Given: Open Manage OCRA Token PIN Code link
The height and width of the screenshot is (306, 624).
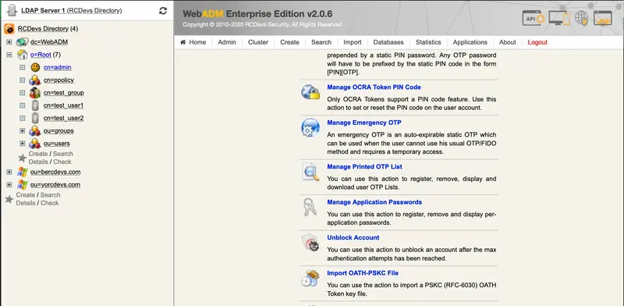Looking at the screenshot, I should pos(374,87).
